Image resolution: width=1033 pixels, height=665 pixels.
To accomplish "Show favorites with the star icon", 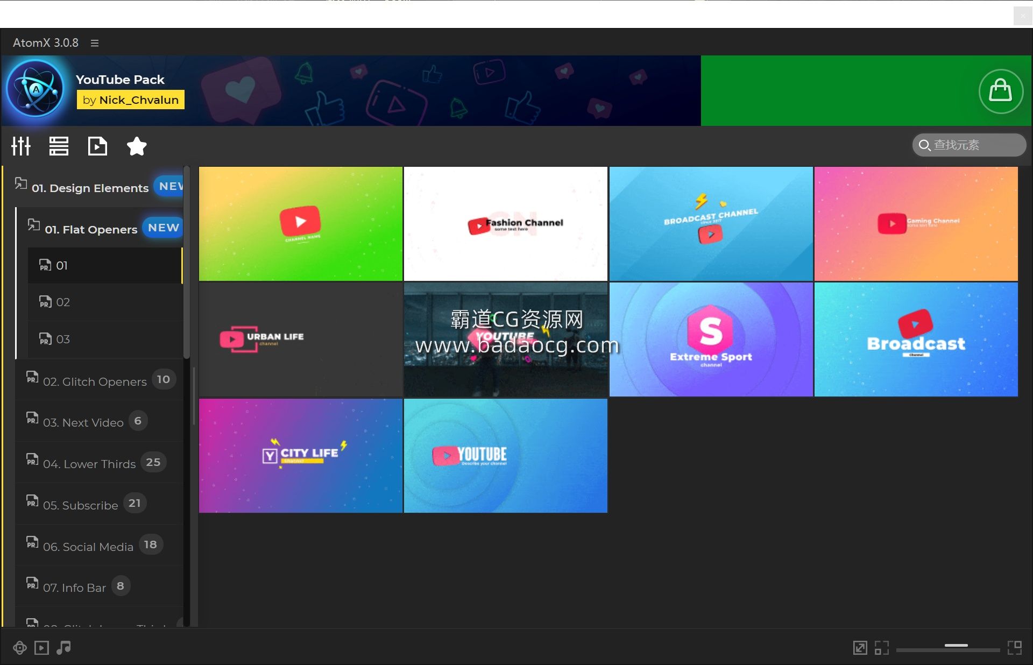I will coord(137,146).
